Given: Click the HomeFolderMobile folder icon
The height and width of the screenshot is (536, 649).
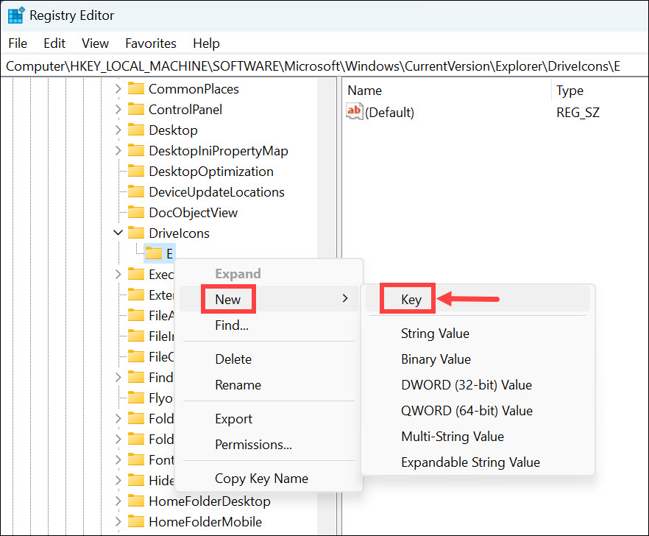Looking at the screenshot, I should 135,522.
